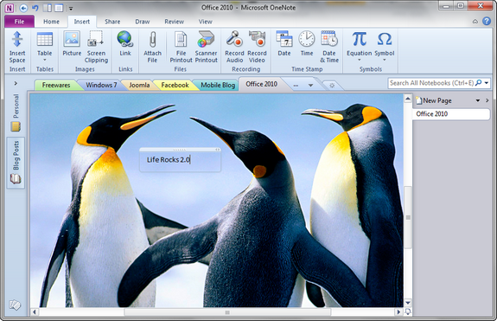Open the New Page dropdown arrow
This screenshot has height=321, width=497.
(x=478, y=100)
